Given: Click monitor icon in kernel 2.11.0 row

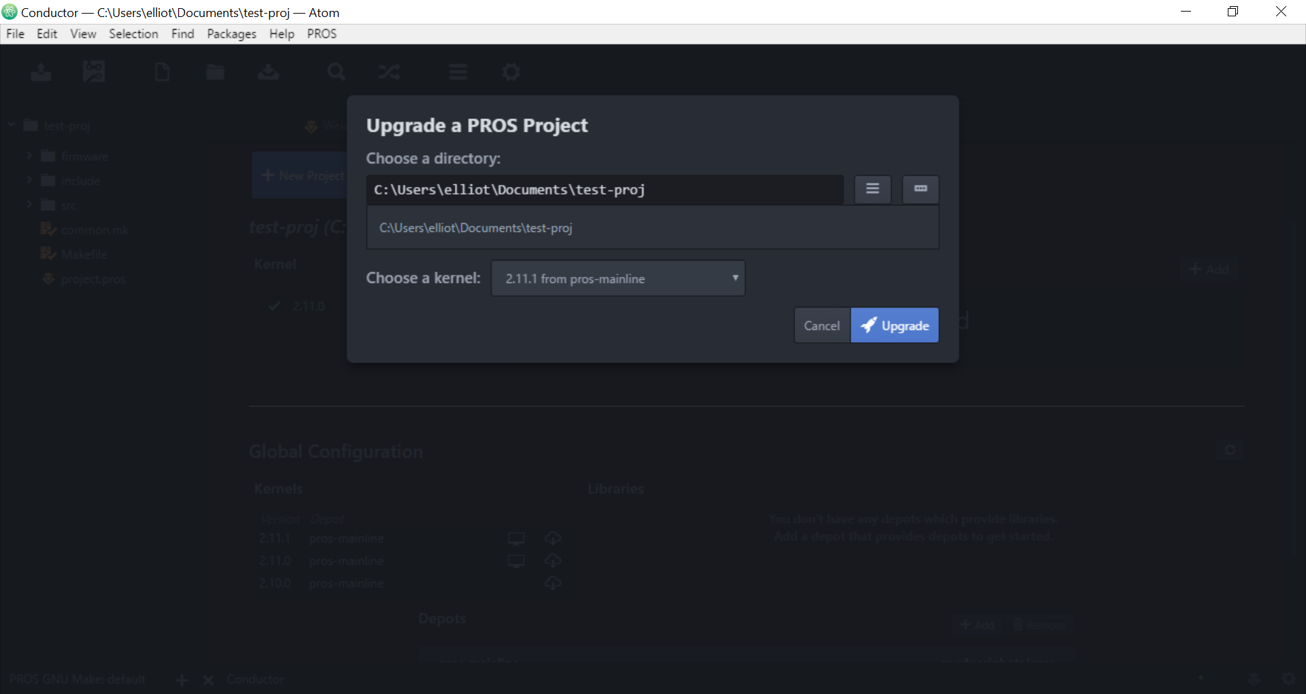Looking at the screenshot, I should (516, 561).
